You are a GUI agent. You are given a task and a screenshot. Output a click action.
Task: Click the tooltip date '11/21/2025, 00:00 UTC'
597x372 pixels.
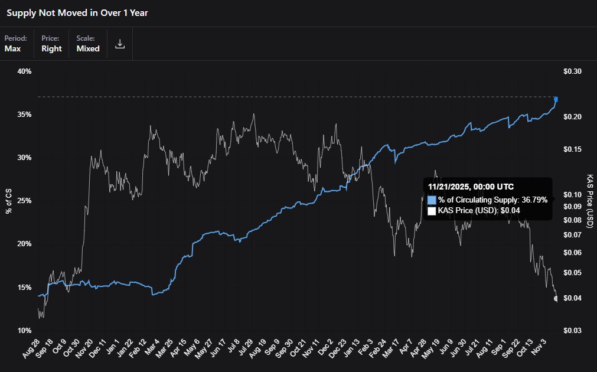[x=471, y=187]
